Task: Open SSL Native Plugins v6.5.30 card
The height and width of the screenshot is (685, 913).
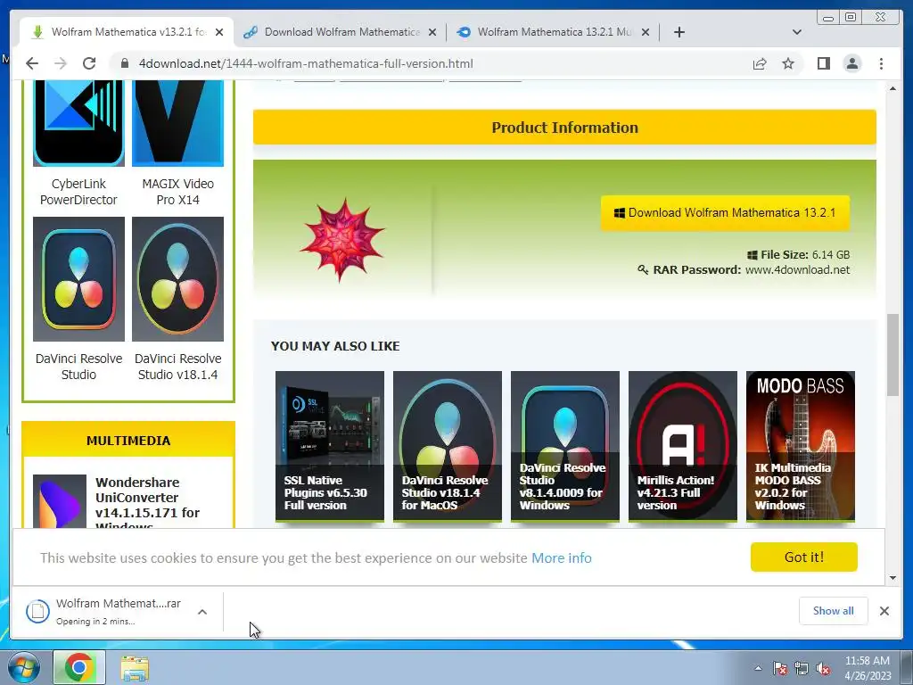Action: pyautogui.click(x=330, y=446)
